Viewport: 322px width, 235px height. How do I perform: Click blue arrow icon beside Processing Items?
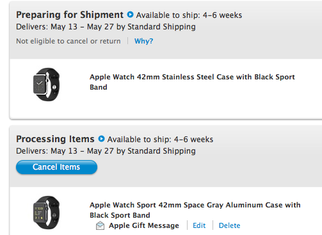tap(101, 139)
